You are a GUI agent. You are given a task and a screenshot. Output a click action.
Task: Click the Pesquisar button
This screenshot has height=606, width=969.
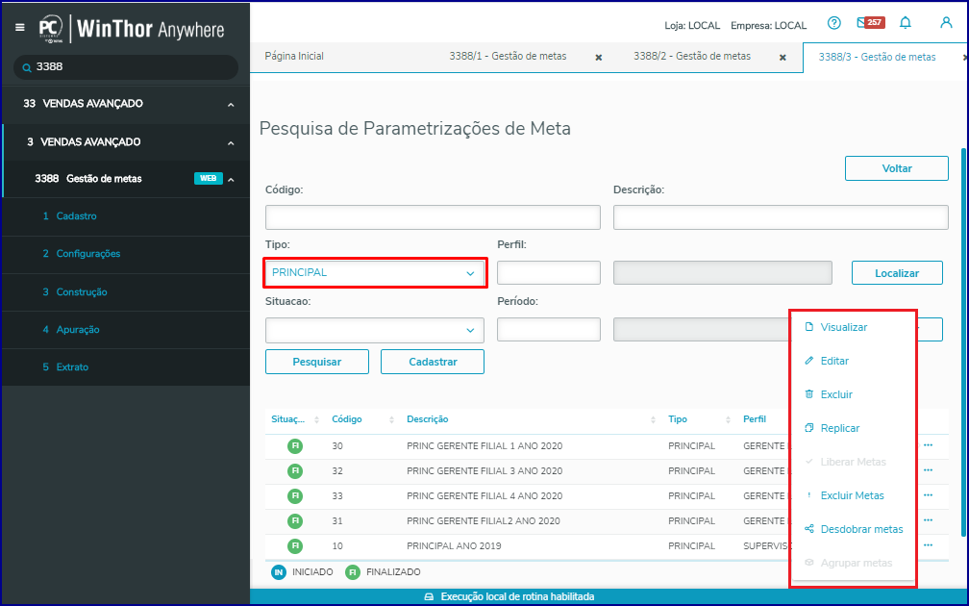[317, 362]
